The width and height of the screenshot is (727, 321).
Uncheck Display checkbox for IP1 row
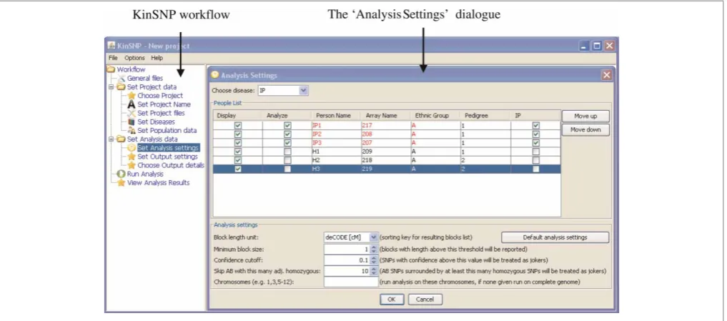(x=238, y=125)
